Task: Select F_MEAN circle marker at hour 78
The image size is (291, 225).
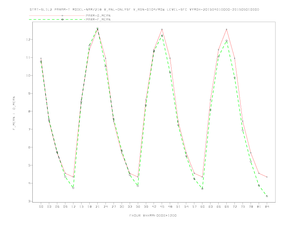Action: 251,161
